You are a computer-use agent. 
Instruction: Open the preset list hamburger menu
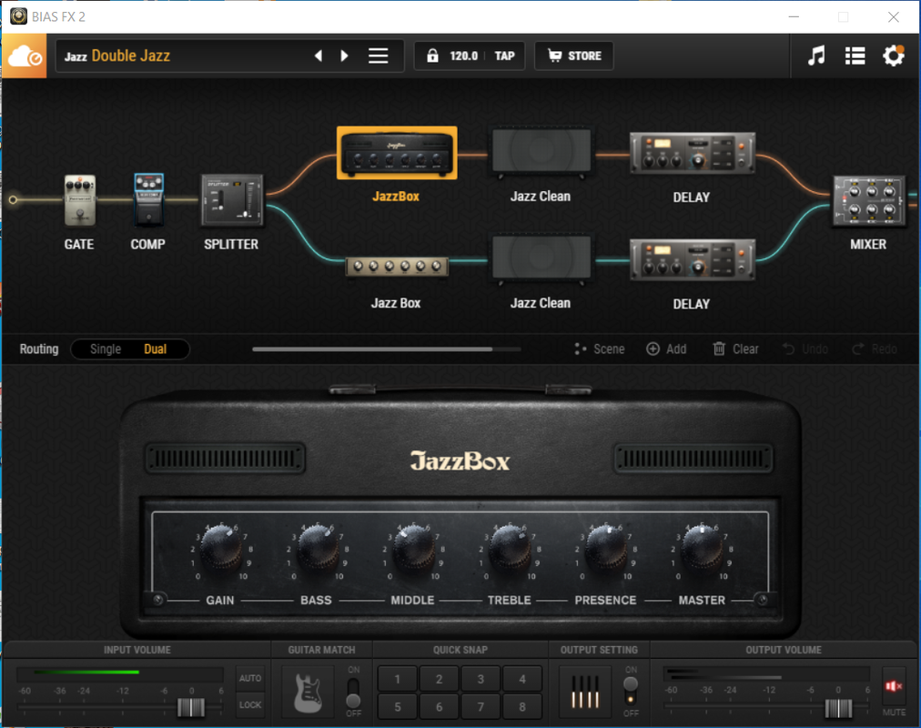pyautogui.click(x=379, y=56)
